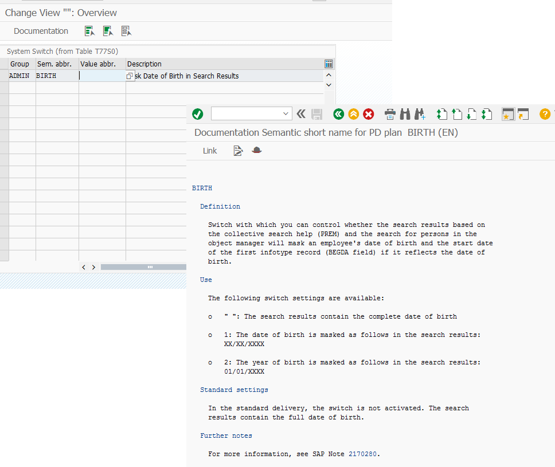Viewport: 555px width, 467px height.
Task: Click the Value abbr. column header
Action: tap(102, 64)
